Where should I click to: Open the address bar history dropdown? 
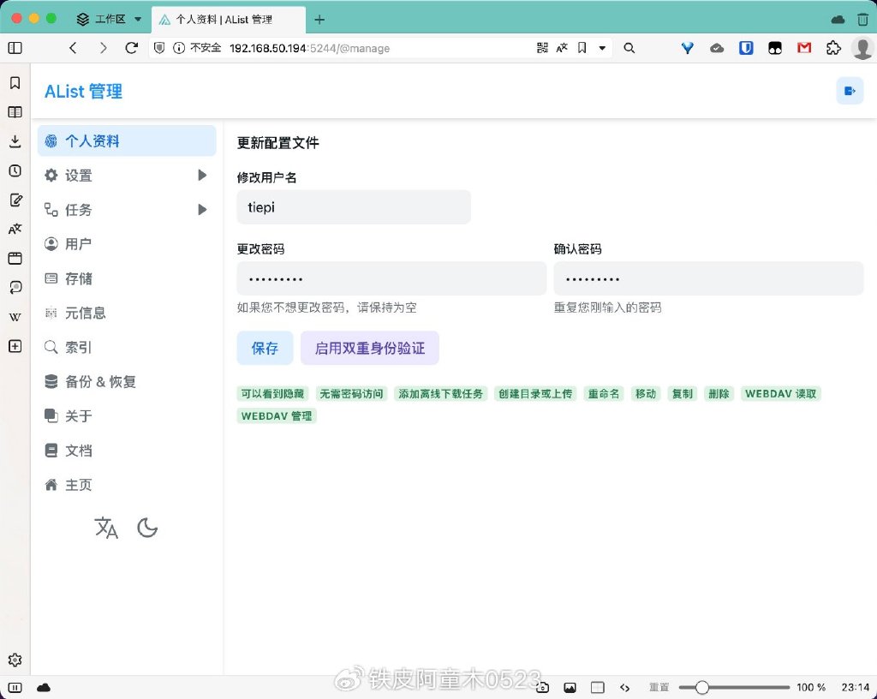point(602,48)
